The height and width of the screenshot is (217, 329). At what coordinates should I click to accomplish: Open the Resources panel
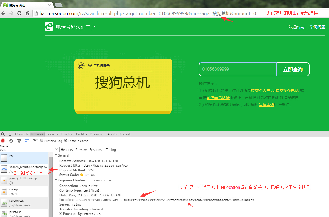tap(97, 134)
